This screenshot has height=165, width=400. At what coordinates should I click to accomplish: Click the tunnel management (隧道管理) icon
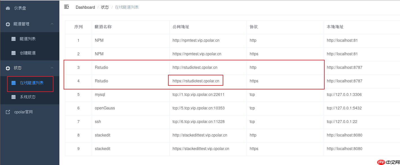(x=8, y=24)
